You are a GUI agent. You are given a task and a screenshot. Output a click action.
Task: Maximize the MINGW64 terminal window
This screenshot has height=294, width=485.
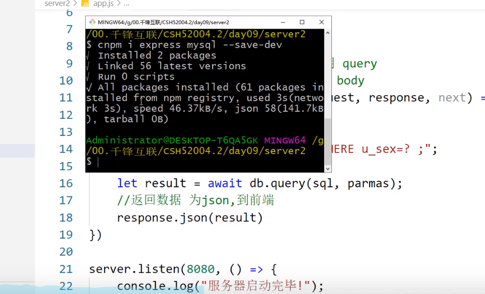(302, 22)
